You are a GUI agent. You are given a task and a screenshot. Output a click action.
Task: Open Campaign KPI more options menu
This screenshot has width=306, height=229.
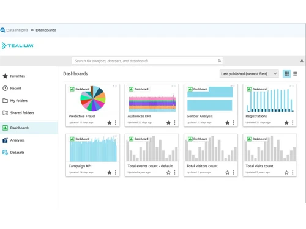pos(116,172)
